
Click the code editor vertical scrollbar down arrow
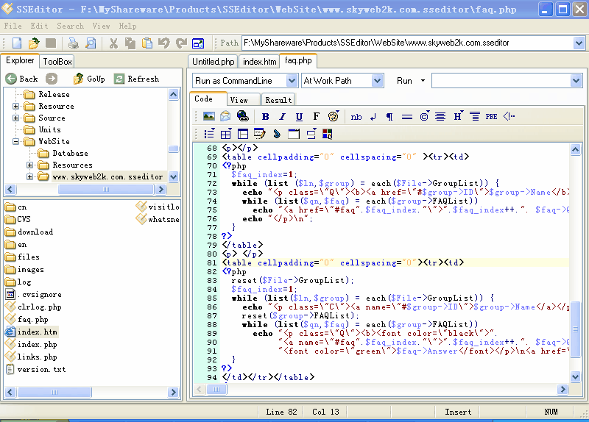(x=575, y=376)
